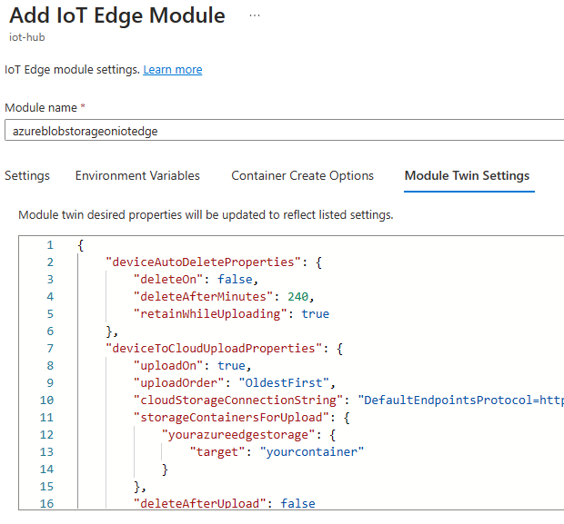
Task: Click the deleteAfterUpload false value
Action: point(298,504)
